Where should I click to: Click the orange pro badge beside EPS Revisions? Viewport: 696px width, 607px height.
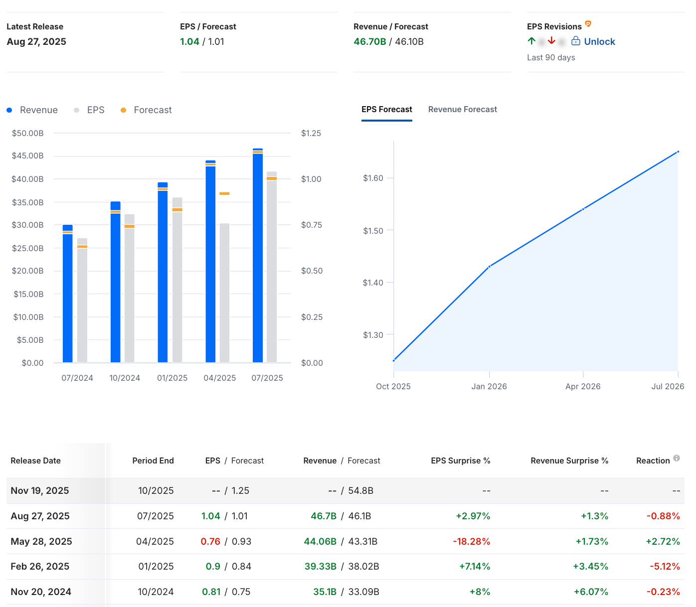coord(588,24)
